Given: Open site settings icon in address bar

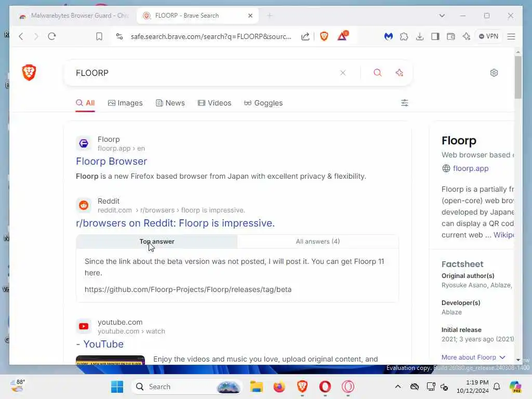Looking at the screenshot, I should click(x=119, y=36).
